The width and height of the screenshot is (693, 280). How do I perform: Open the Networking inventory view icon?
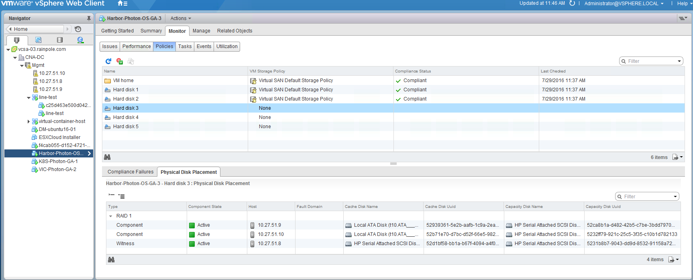80,40
